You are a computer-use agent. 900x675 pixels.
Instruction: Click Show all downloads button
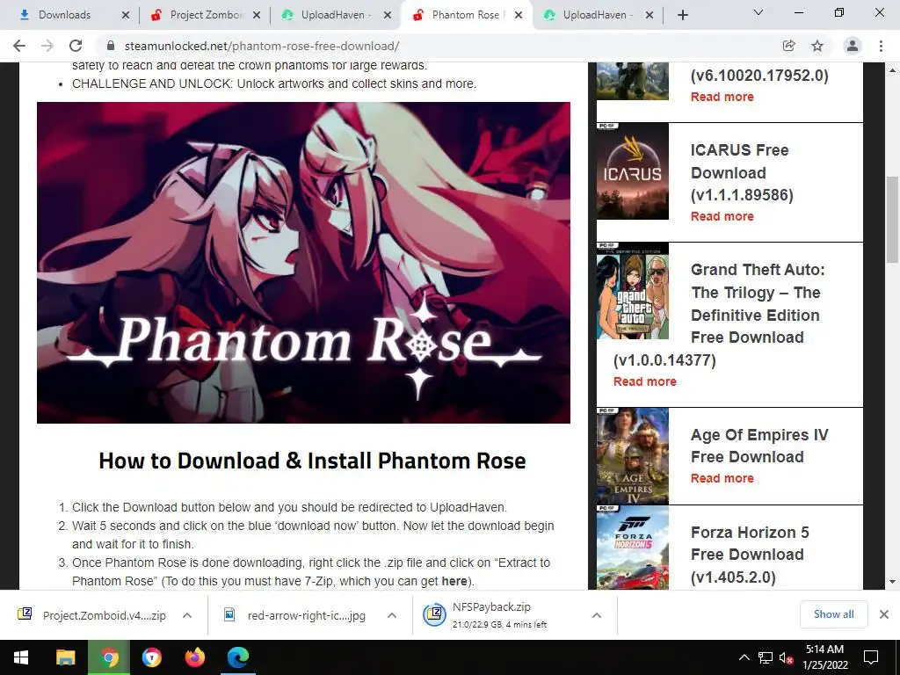pyautogui.click(x=833, y=614)
